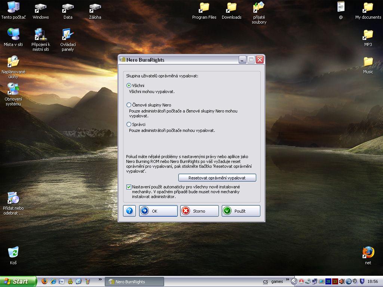Select the přijaté soubory folder
The width and height of the screenshot is (383, 287).
point(259,13)
